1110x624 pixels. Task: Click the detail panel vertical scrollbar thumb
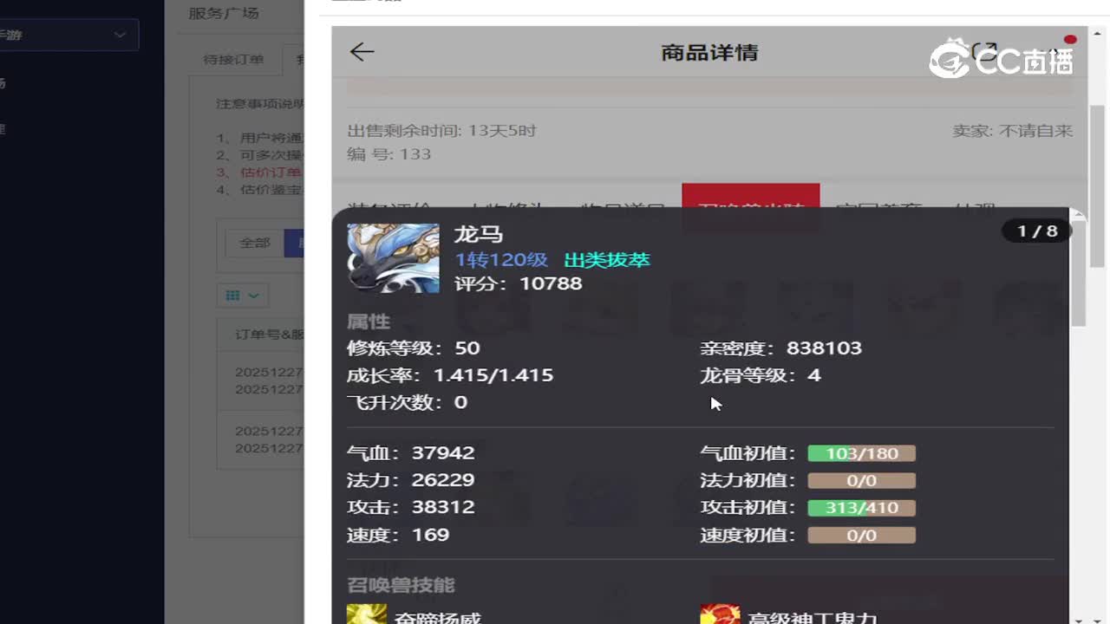coord(1078,274)
